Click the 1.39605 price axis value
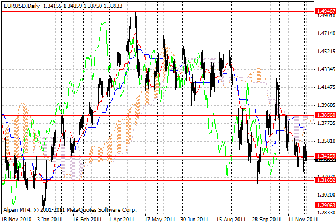Screen dimensions: 336x224 (325, 105)
